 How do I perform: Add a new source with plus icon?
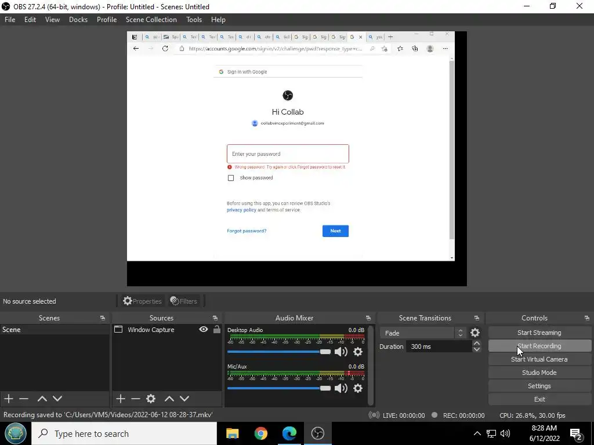point(121,399)
